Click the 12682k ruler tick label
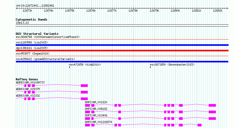Screen dimensions: 236x128 pos(218,11)
